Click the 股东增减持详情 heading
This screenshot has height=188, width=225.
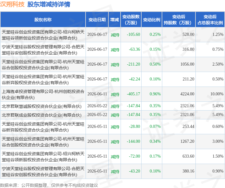pos(49,4)
